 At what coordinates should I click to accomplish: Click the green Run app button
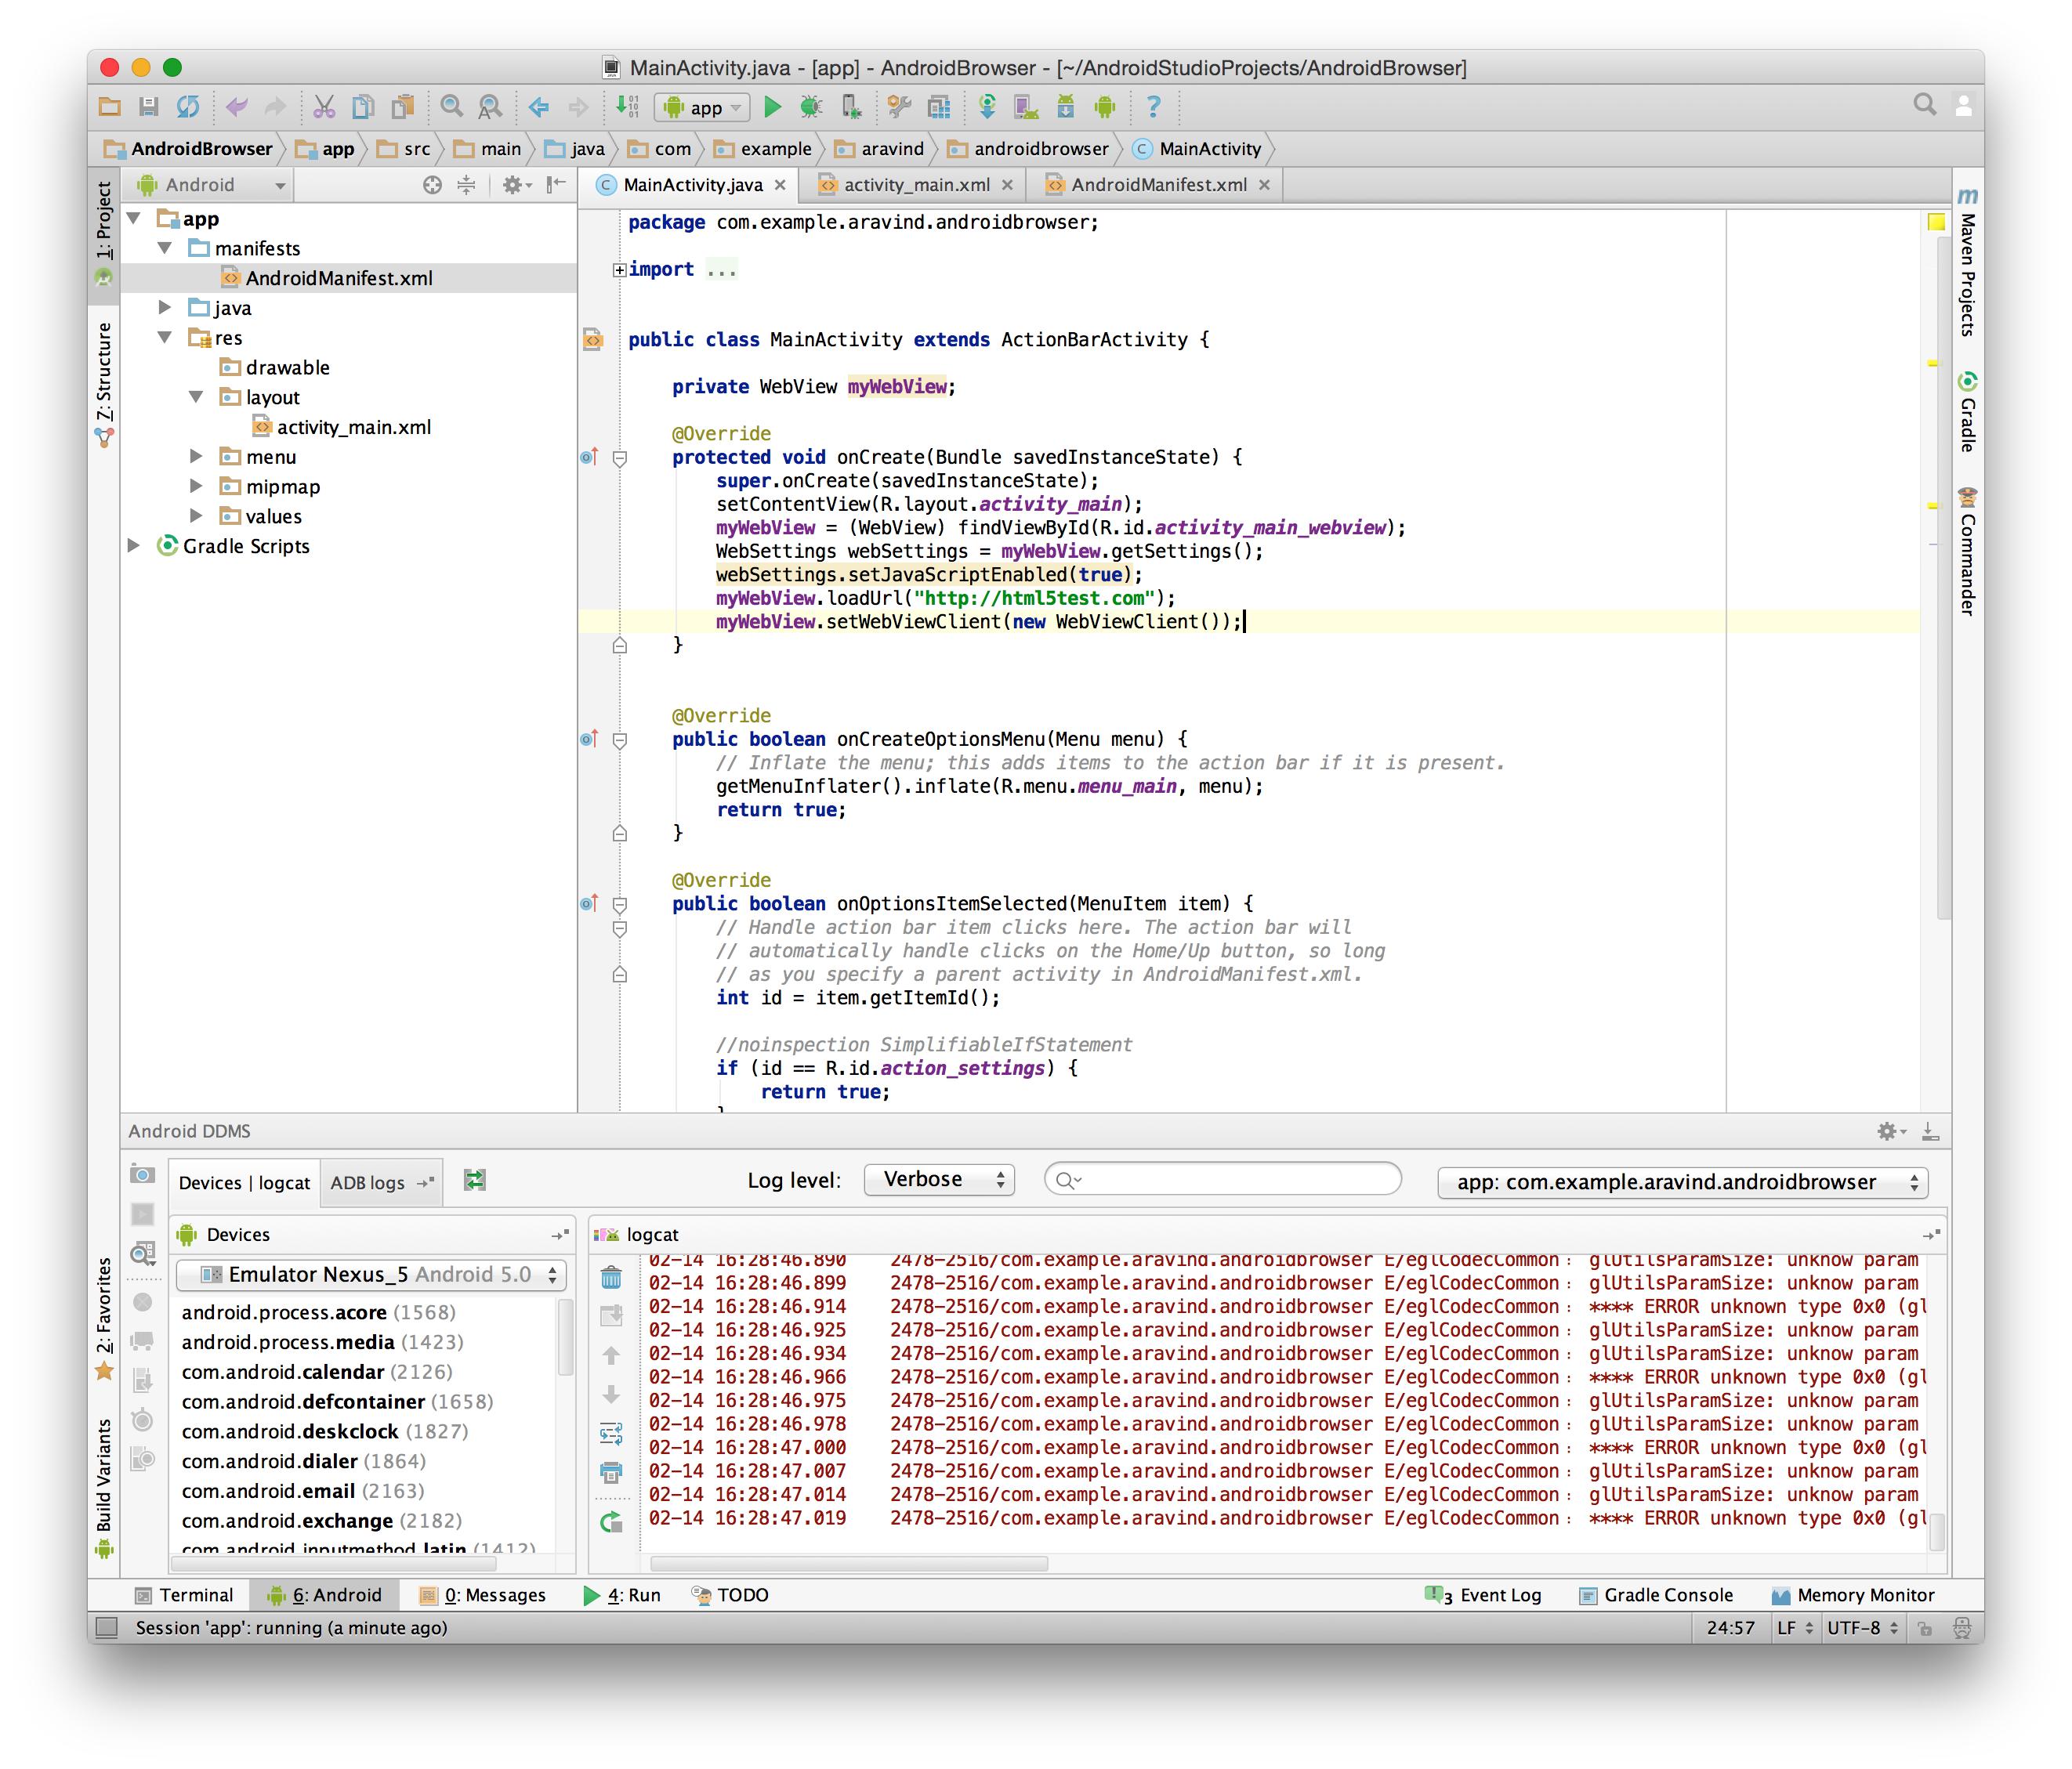772,107
